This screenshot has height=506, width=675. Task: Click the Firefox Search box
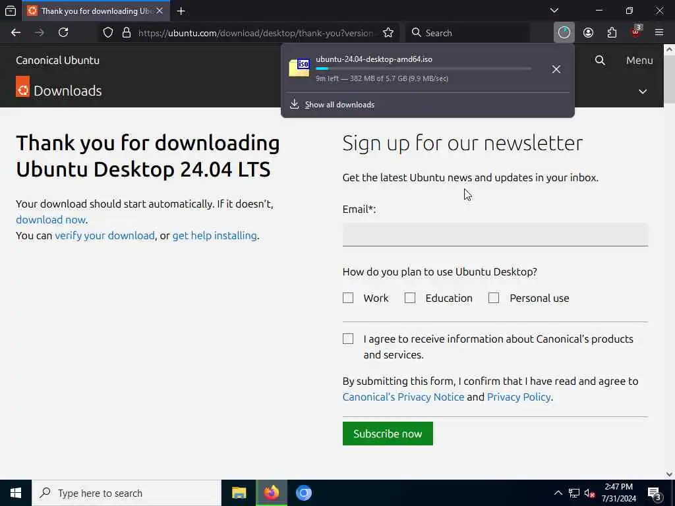pos(468,33)
